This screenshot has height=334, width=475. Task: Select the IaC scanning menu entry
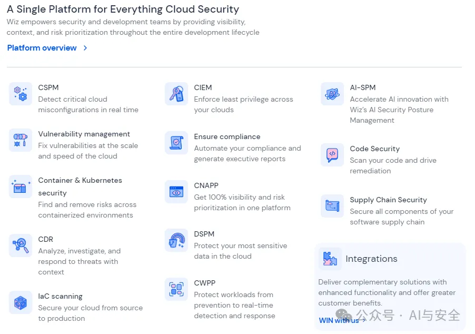(60, 296)
